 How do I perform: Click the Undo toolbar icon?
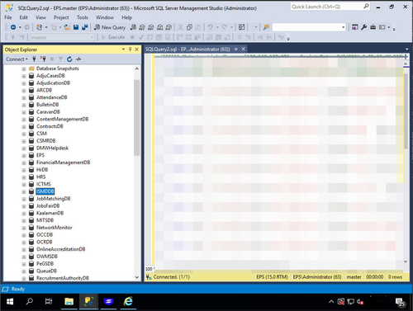tap(210, 27)
